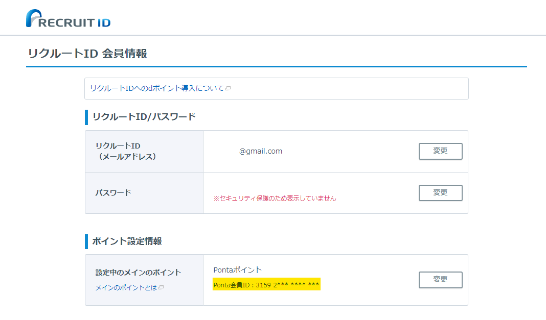This screenshot has height=320, width=546.
Task: Click the リクルートID（メールアドレス） row label
Action: pyautogui.click(x=126, y=151)
